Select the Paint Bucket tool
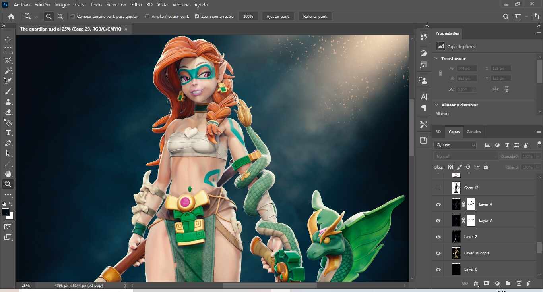Viewport: 543px width, 292px height. point(8,122)
